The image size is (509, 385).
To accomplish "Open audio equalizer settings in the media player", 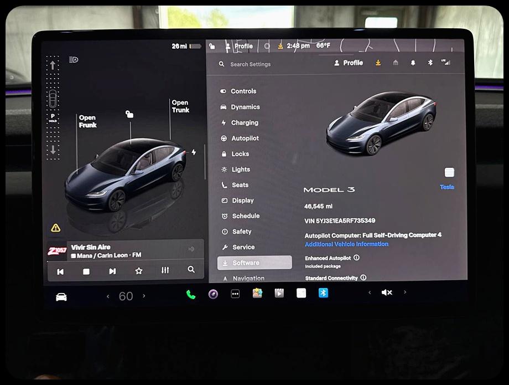I will (165, 270).
